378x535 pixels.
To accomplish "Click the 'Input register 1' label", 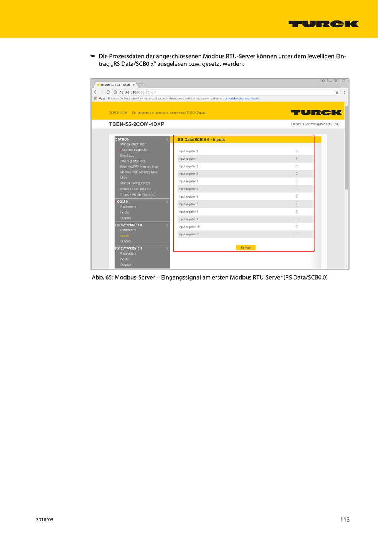I will (188, 159).
